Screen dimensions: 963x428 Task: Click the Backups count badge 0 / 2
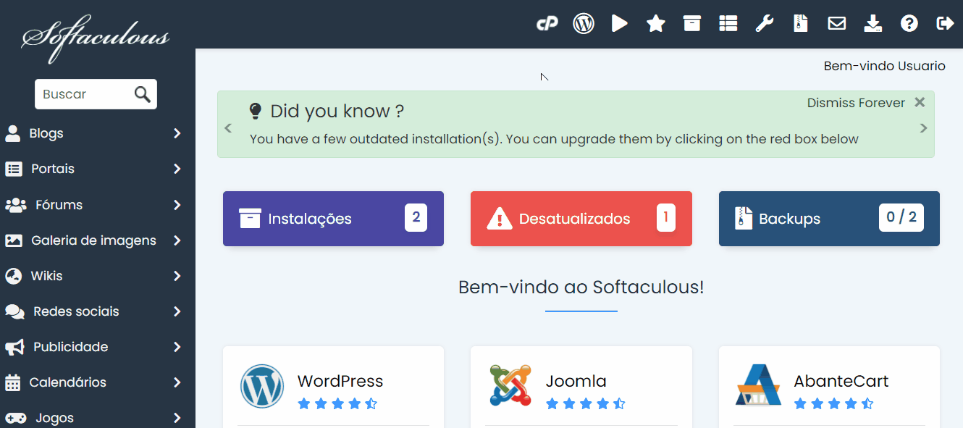click(901, 218)
